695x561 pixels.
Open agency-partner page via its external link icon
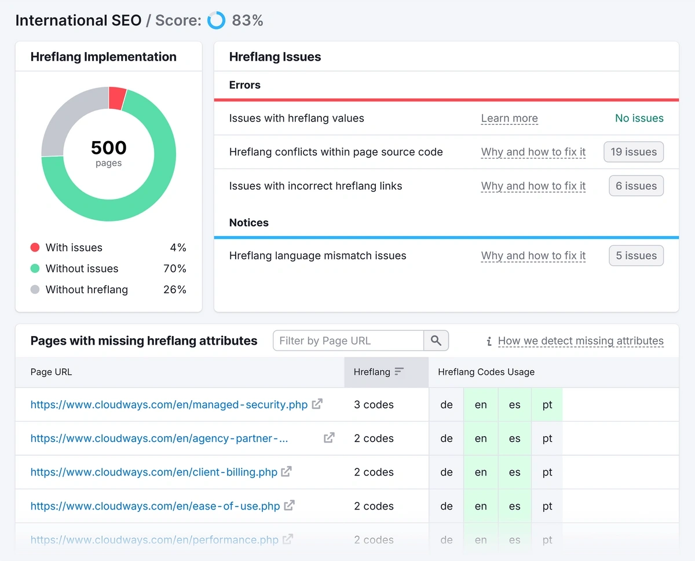[x=328, y=438]
